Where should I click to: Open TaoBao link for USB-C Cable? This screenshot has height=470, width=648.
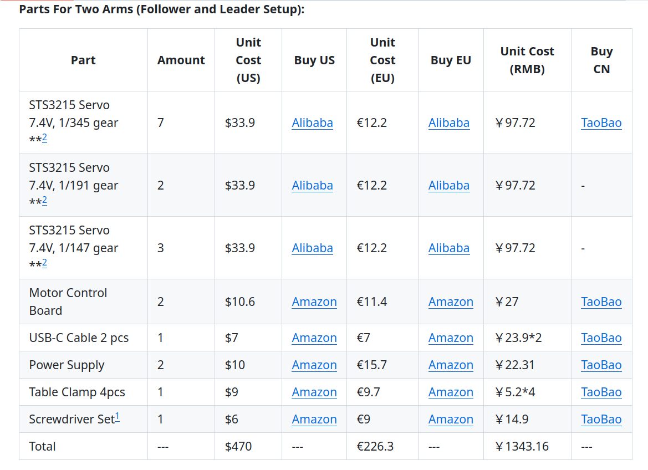(601, 338)
